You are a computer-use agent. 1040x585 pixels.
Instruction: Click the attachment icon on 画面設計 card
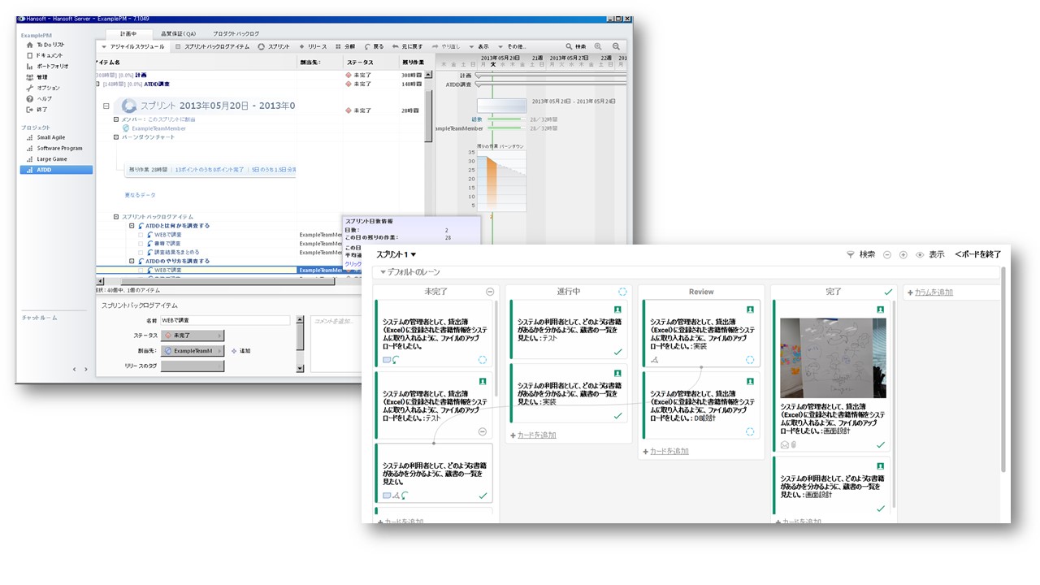793,444
